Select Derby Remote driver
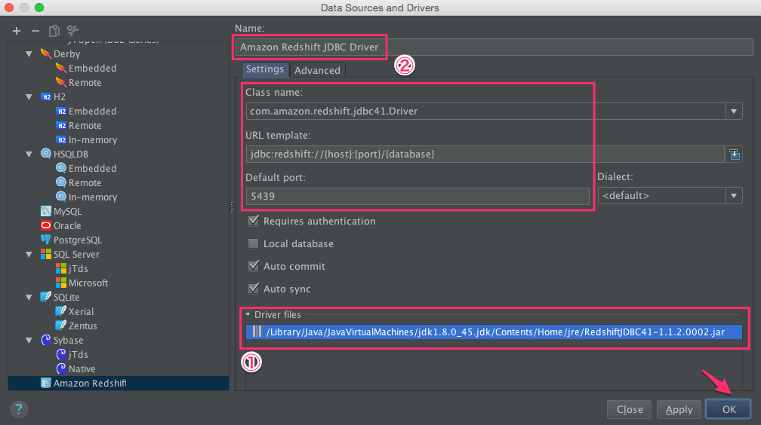The image size is (761, 425). (85, 82)
